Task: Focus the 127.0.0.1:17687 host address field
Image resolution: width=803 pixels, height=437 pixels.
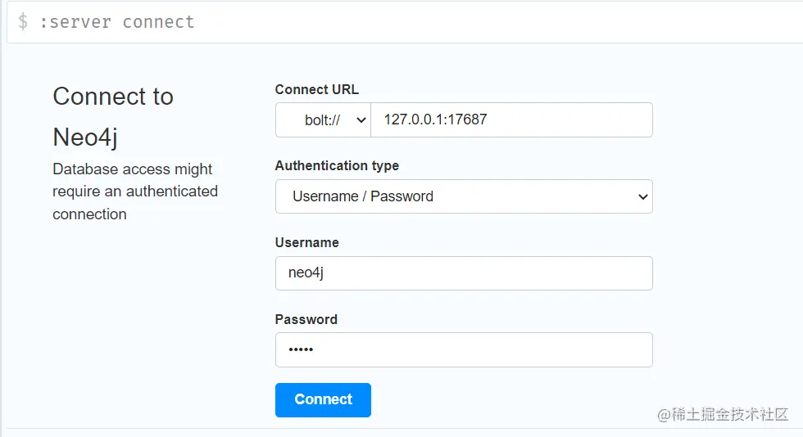Action: (x=511, y=119)
